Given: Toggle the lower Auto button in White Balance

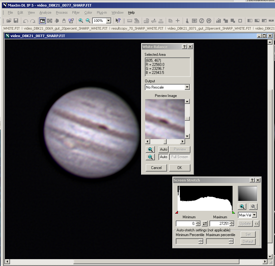Looking at the screenshot, I should click(164, 157).
